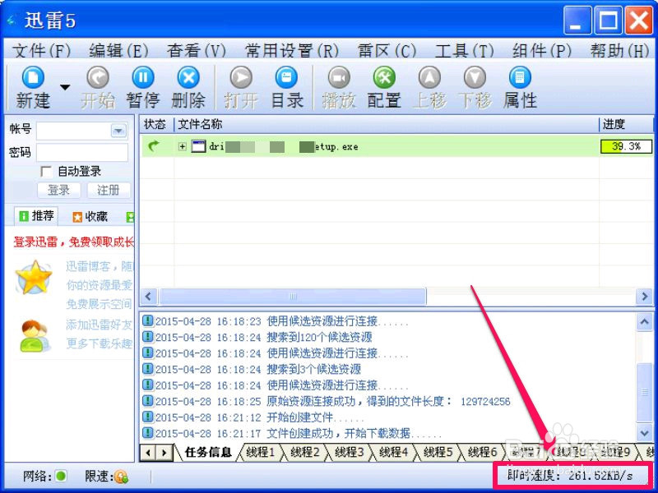The image size is (658, 493).
Task: Click the log panel scroll up arrow
Action: tap(644, 322)
